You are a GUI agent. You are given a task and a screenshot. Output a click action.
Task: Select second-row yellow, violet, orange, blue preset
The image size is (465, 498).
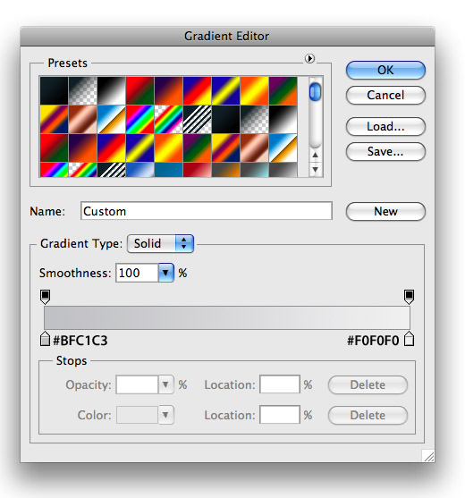point(54,120)
